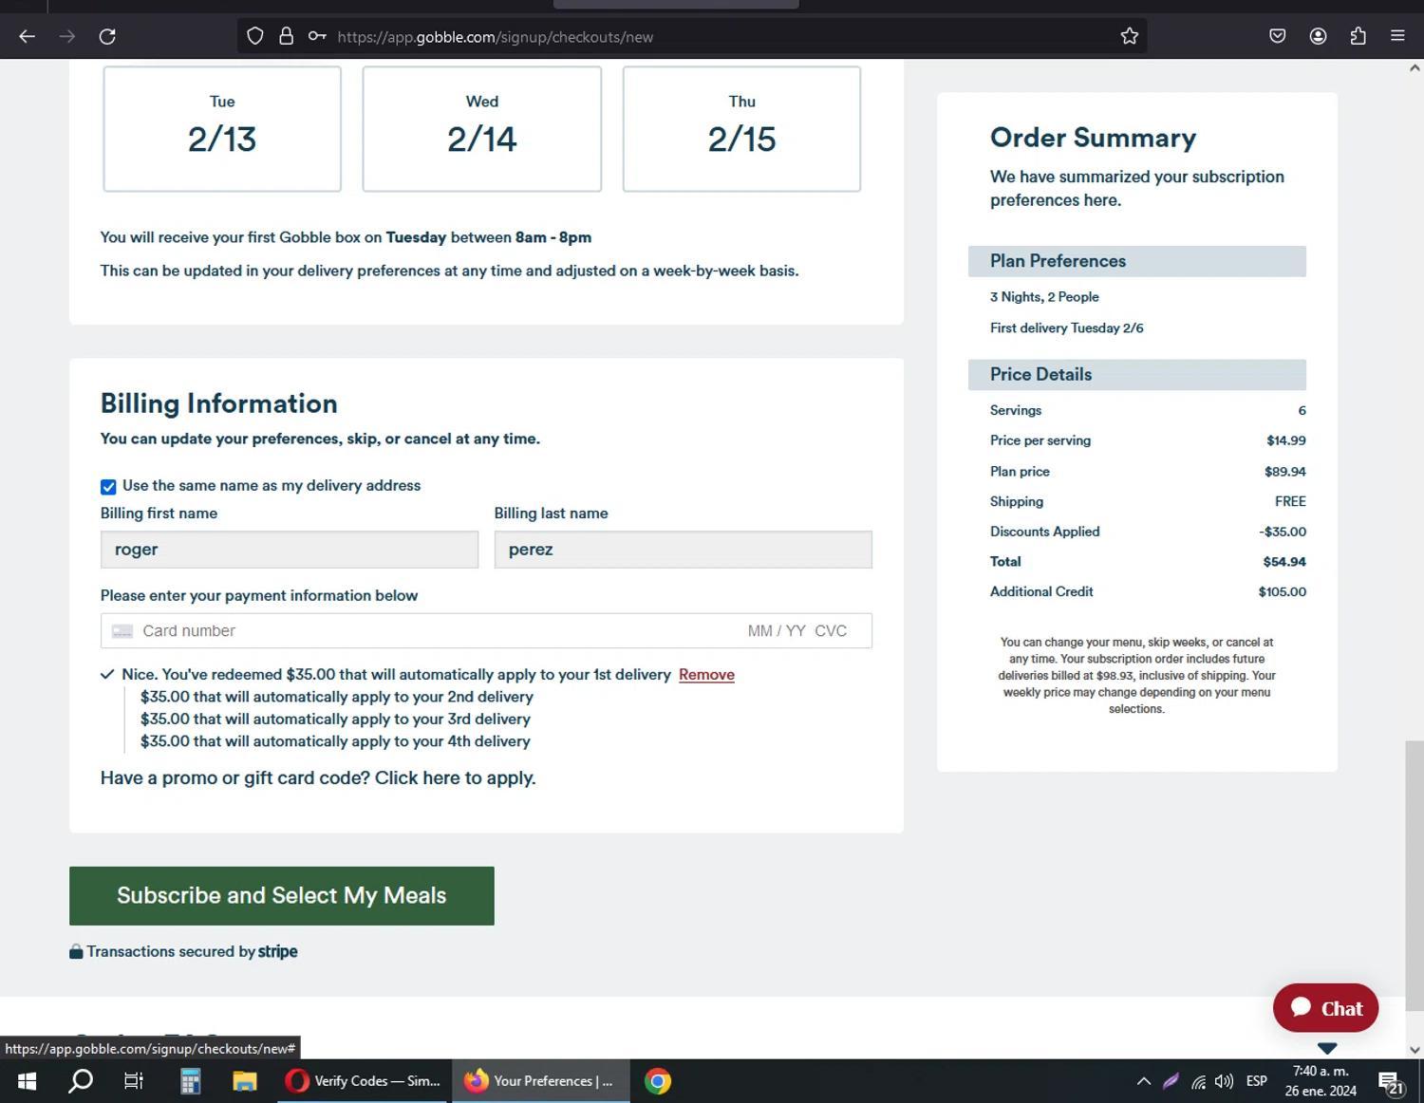Open Windows taskbar search

pyautogui.click(x=81, y=1081)
